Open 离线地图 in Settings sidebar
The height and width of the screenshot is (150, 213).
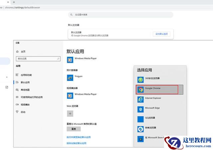point(25,90)
